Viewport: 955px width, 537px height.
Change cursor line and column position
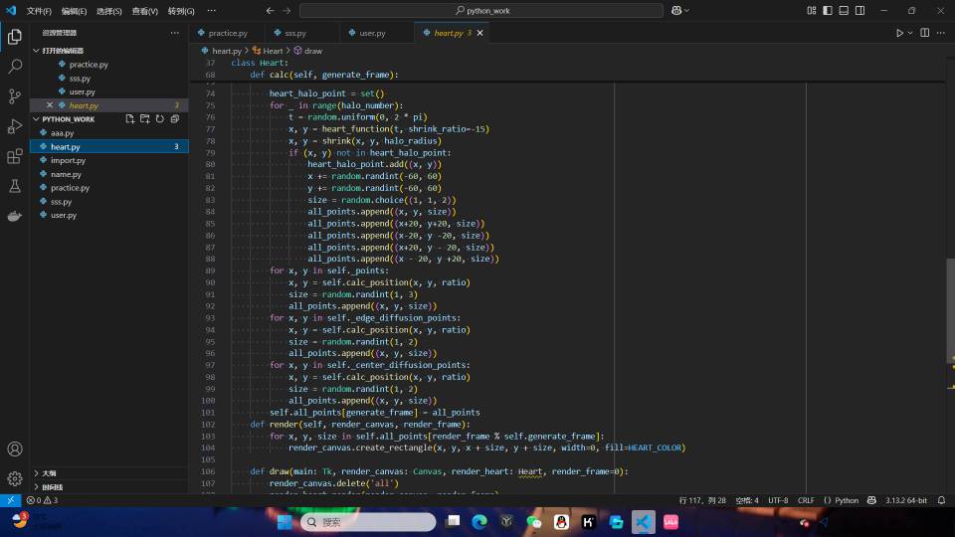[x=702, y=500]
